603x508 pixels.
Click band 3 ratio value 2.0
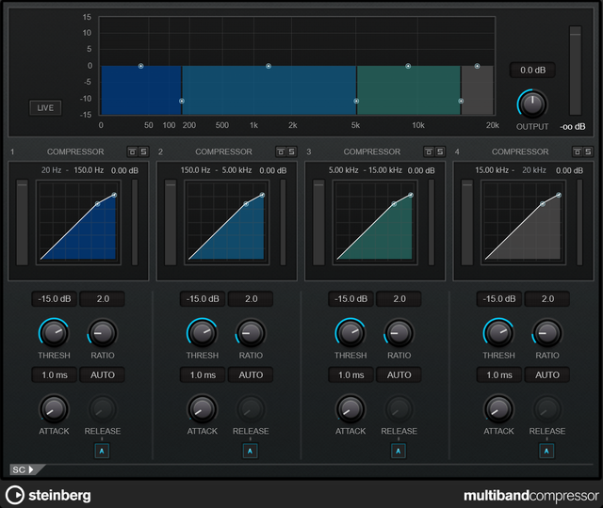point(399,299)
